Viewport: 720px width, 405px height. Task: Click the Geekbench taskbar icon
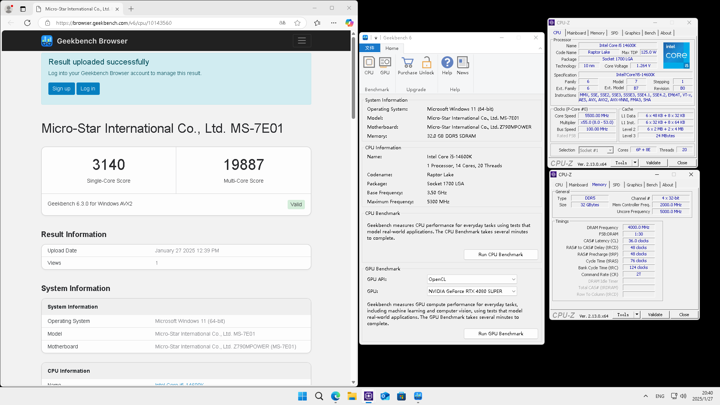[418, 396]
